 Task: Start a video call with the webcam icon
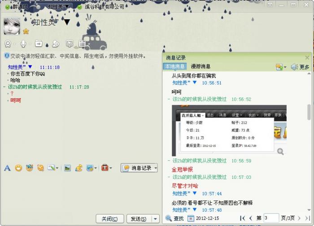[x=8, y=44]
